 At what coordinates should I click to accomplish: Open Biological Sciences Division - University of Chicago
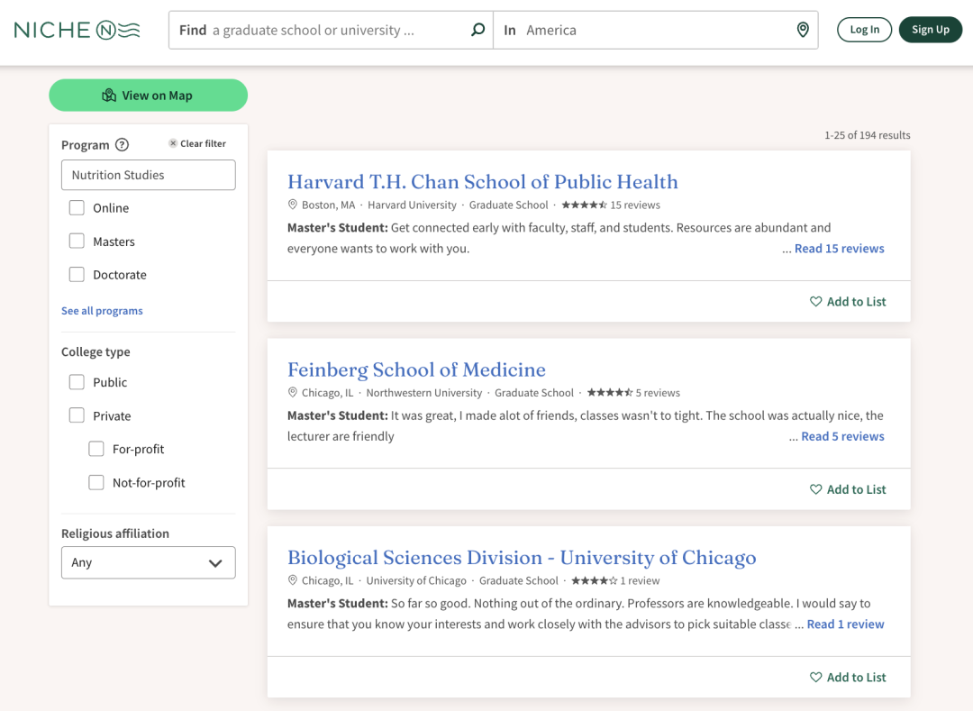(x=522, y=558)
